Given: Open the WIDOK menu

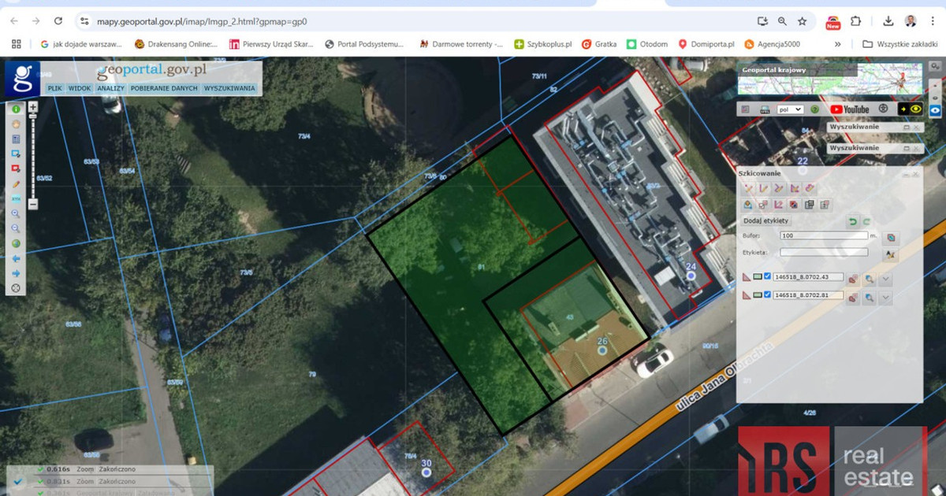Looking at the screenshot, I should pyautogui.click(x=79, y=88).
